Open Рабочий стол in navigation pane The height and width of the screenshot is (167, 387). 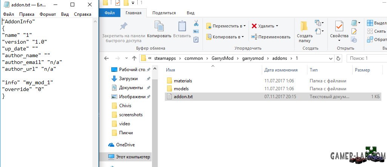coord(128,70)
